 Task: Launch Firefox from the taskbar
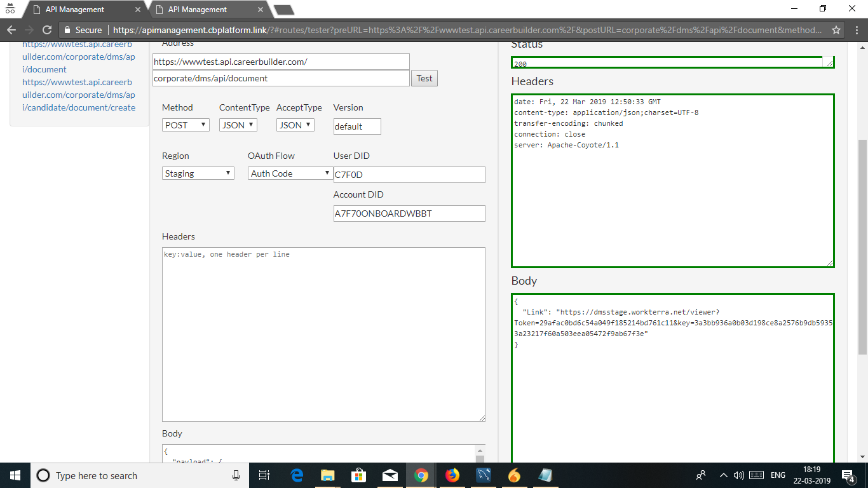tap(452, 475)
